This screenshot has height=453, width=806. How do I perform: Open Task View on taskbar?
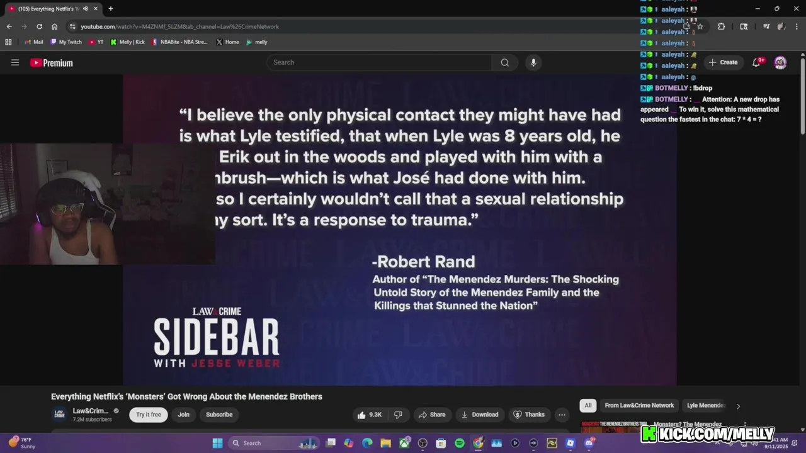331,443
